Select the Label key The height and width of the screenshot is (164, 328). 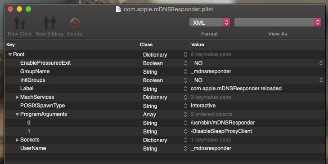[x=27, y=89]
